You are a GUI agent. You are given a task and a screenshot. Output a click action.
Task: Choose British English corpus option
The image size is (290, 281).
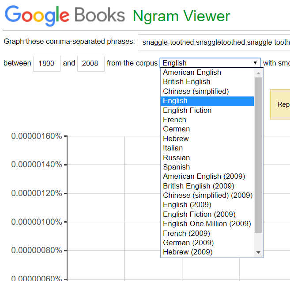click(x=187, y=82)
